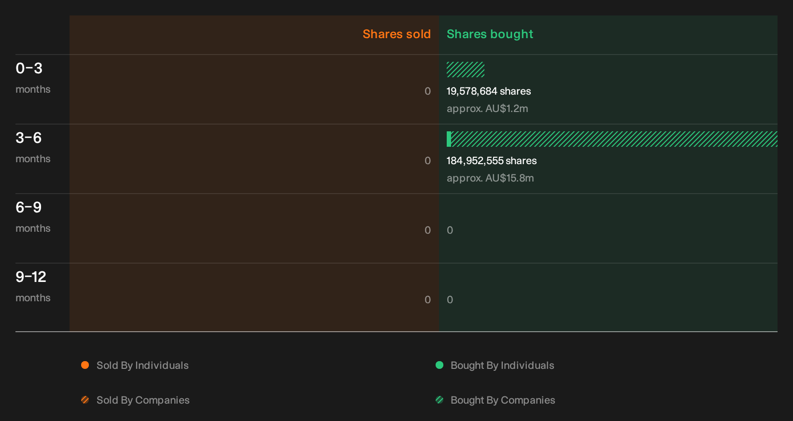Click the 0-3 months striped bought bar

[x=466, y=70]
